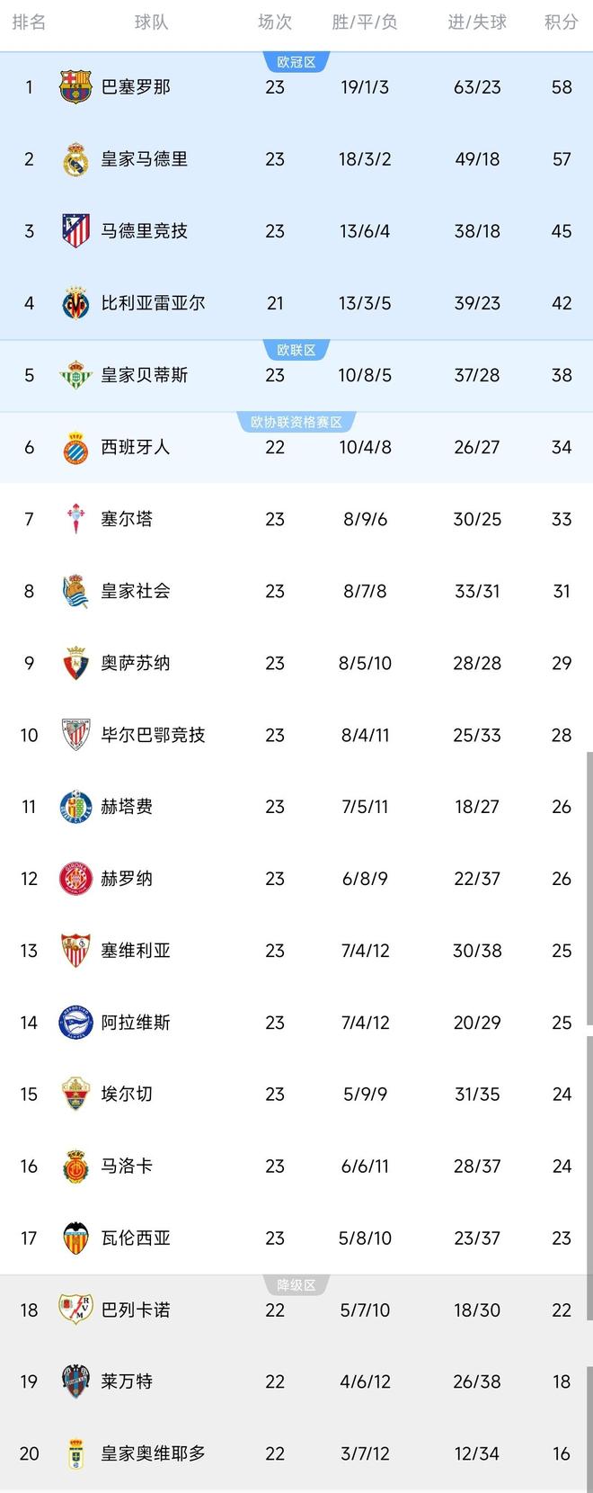Click the Real Madrid club crest
The image size is (593, 1493).
[75, 159]
